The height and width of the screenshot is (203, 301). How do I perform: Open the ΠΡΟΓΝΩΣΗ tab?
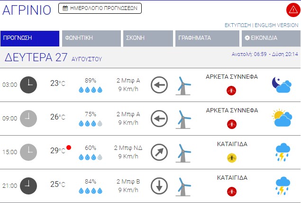(30, 38)
